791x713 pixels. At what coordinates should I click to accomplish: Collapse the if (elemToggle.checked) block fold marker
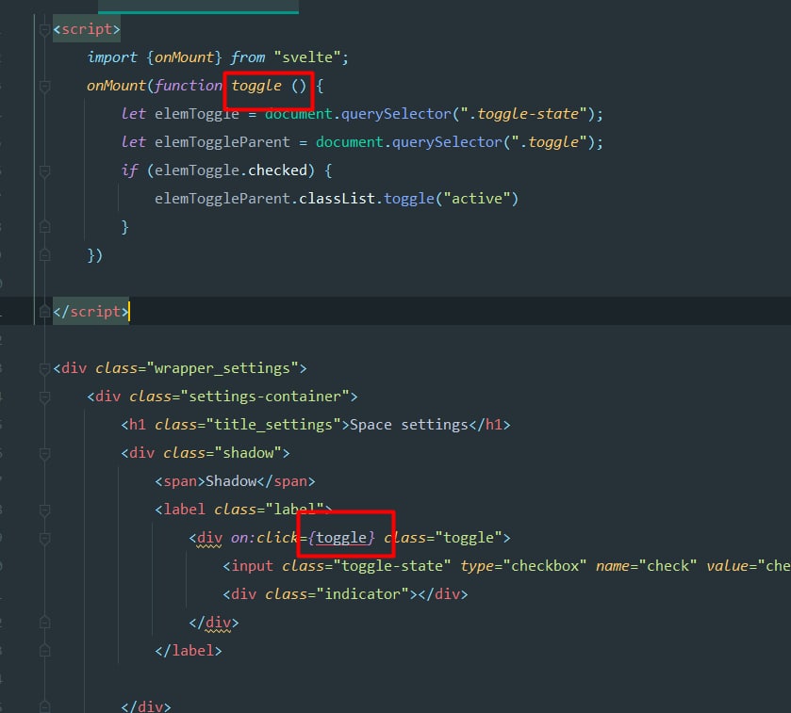pyautogui.click(x=44, y=171)
